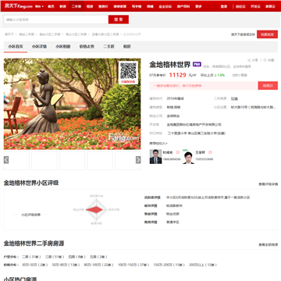This screenshot has height=281, width=281.
Task: Click the purple badge next to 金地格林世界
Action: pos(197,64)
